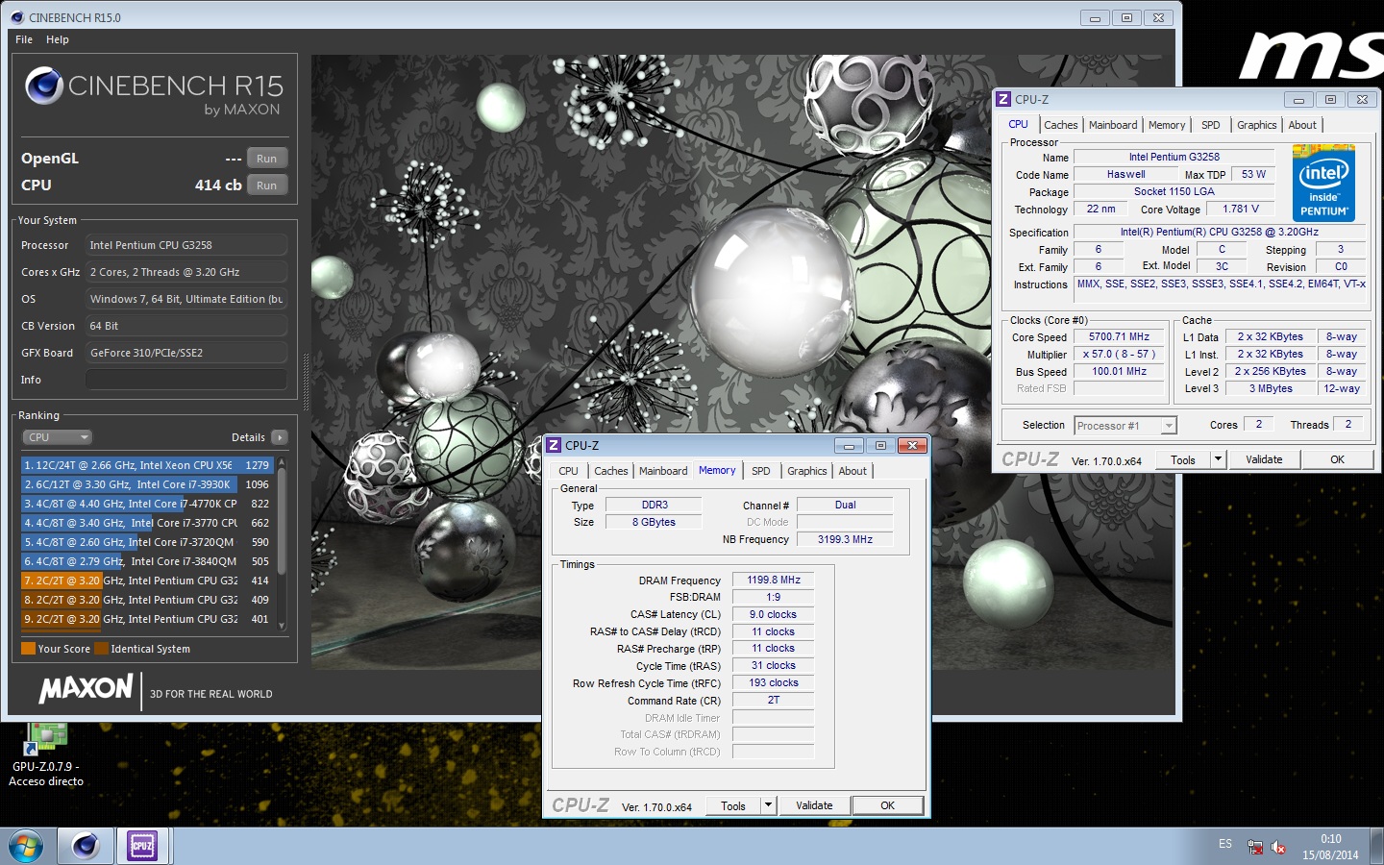The height and width of the screenshot is (865, 1384).
Task: Open Tools dropdown arrow in CPU window
Action: 1218,459
